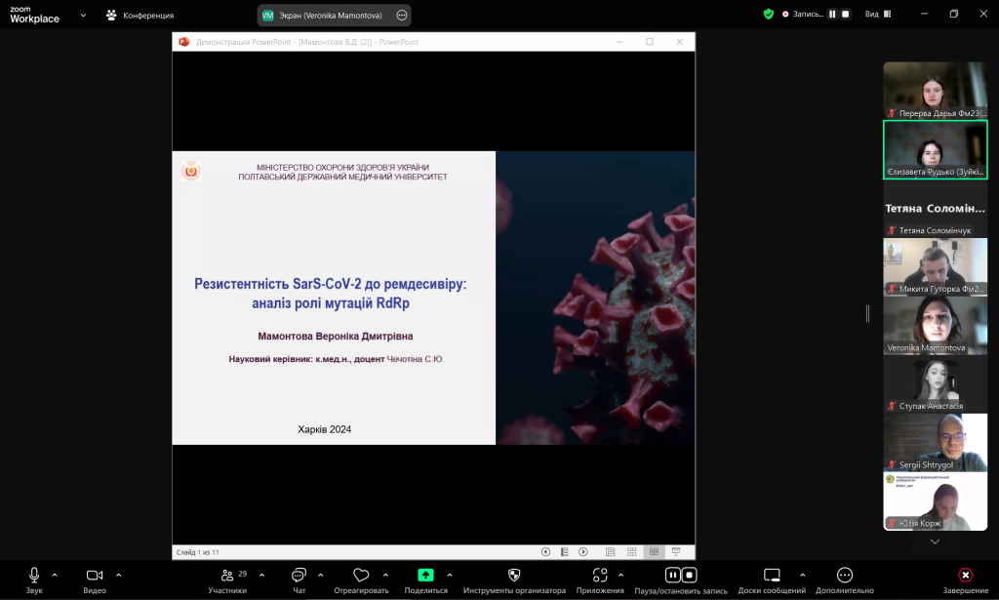Click the green encryption shield icon
Viewport: 999px width, 600px height.
pos(769,14)
